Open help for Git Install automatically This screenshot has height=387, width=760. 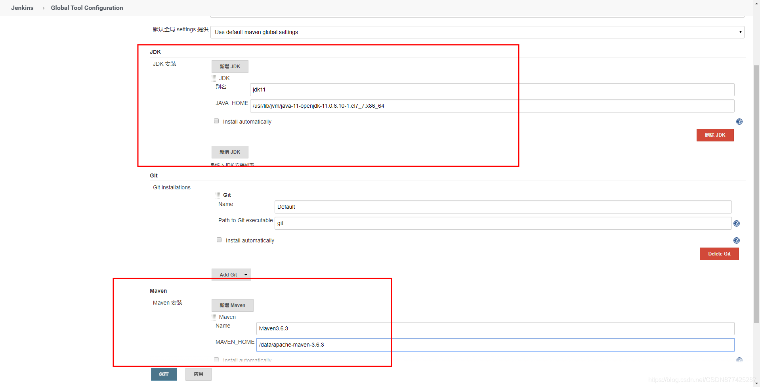coord(737,240)
